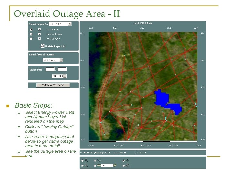This screenshot has height=174, width=232.
Task: Open the Zoom to area of interest dropdown
Action: [53, 60]
